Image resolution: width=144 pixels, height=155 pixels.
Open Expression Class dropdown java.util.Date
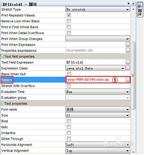point(95,68)
